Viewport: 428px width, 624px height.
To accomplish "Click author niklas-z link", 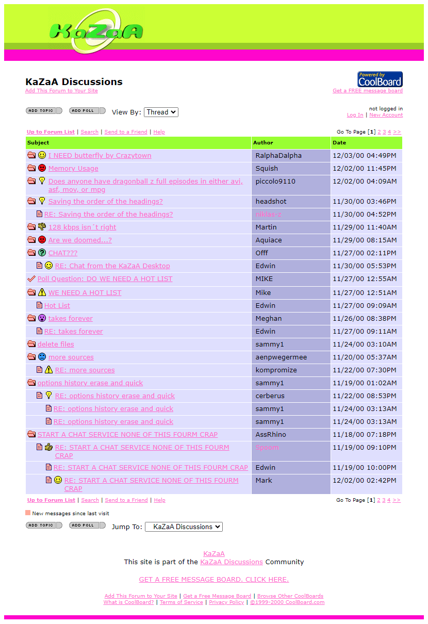I will click(x=268, y=214).
